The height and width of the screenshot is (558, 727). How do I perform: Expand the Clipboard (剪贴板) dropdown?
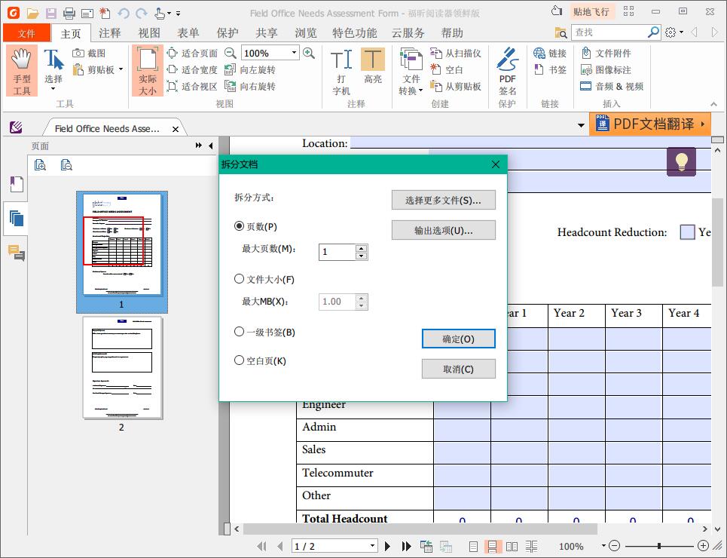121,69
